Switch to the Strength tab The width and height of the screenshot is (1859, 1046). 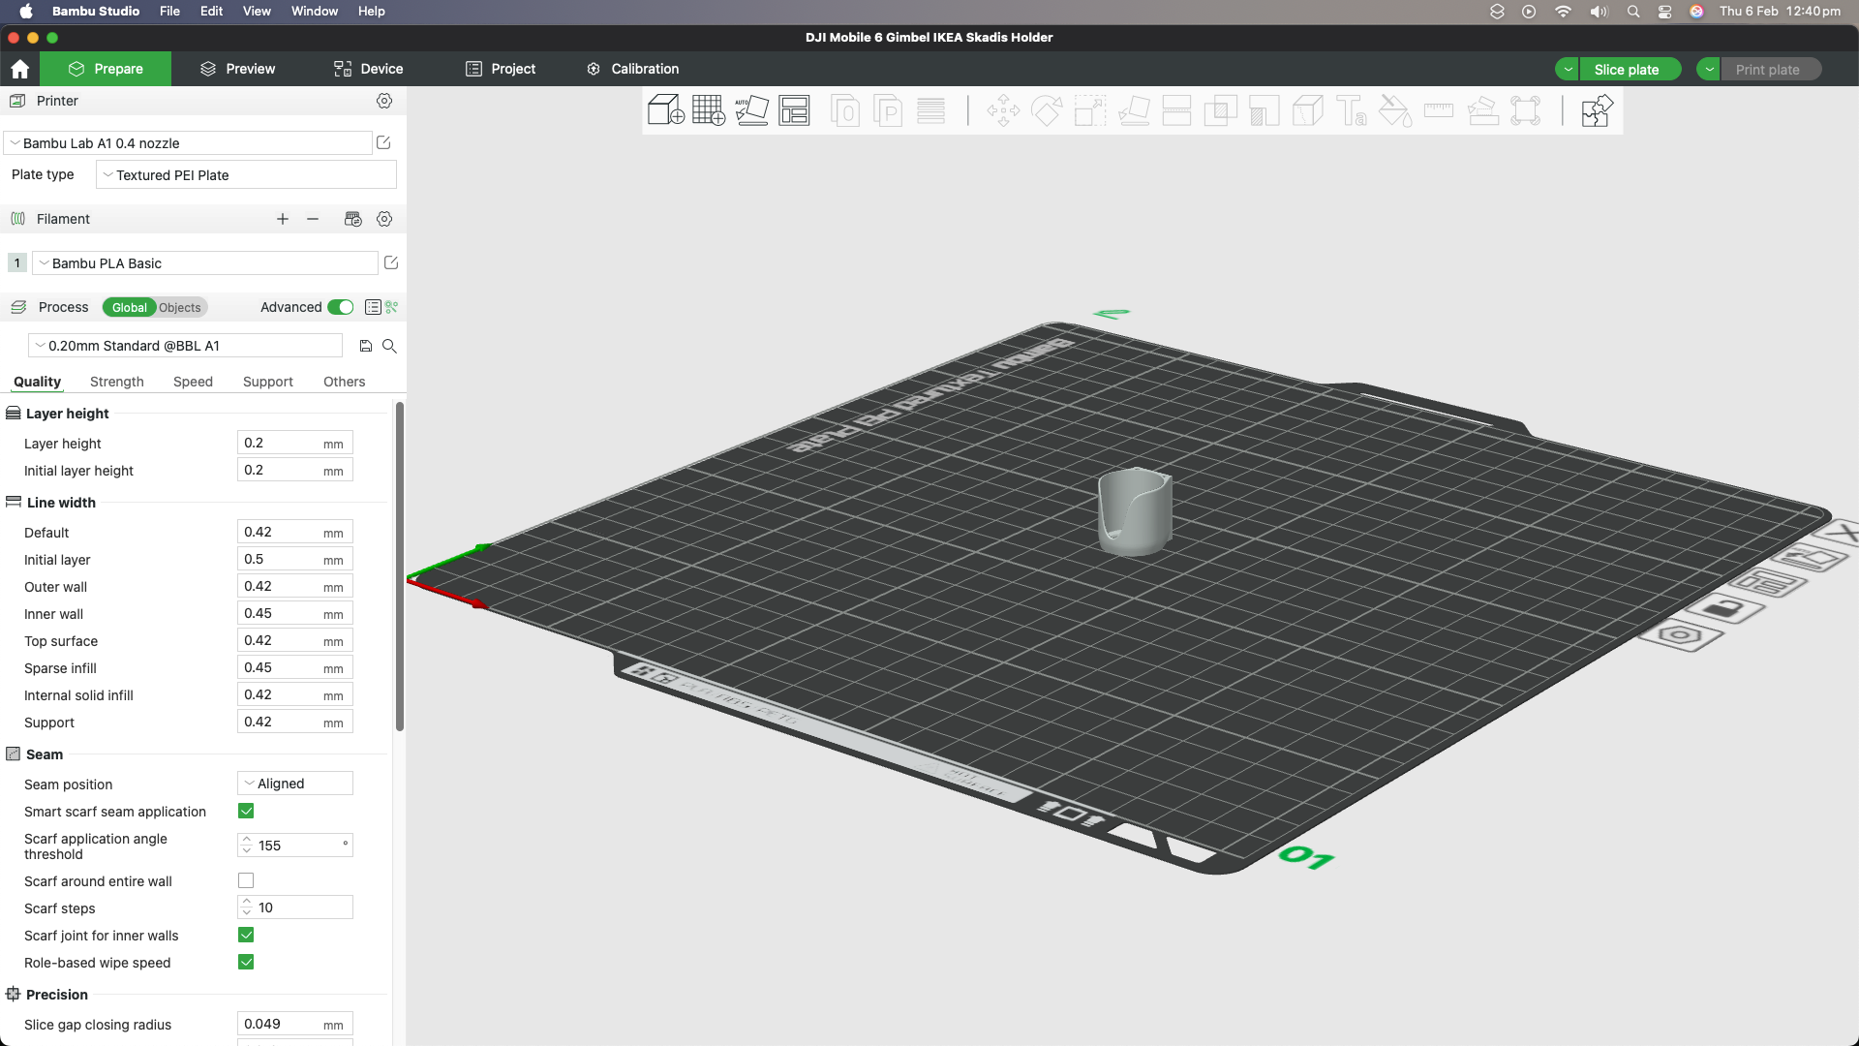pos(117,382)
